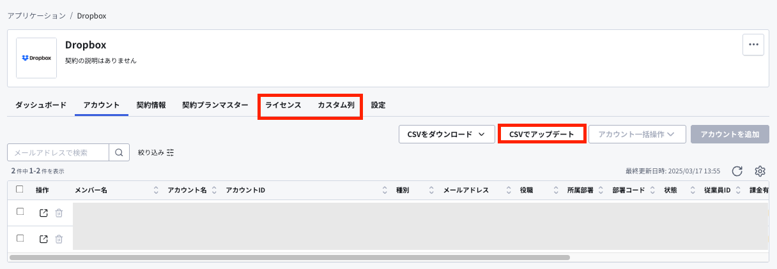777x269 pixels.
Task: Click the 2件中1-2件を表示 count text
Action: pos(38,171)
